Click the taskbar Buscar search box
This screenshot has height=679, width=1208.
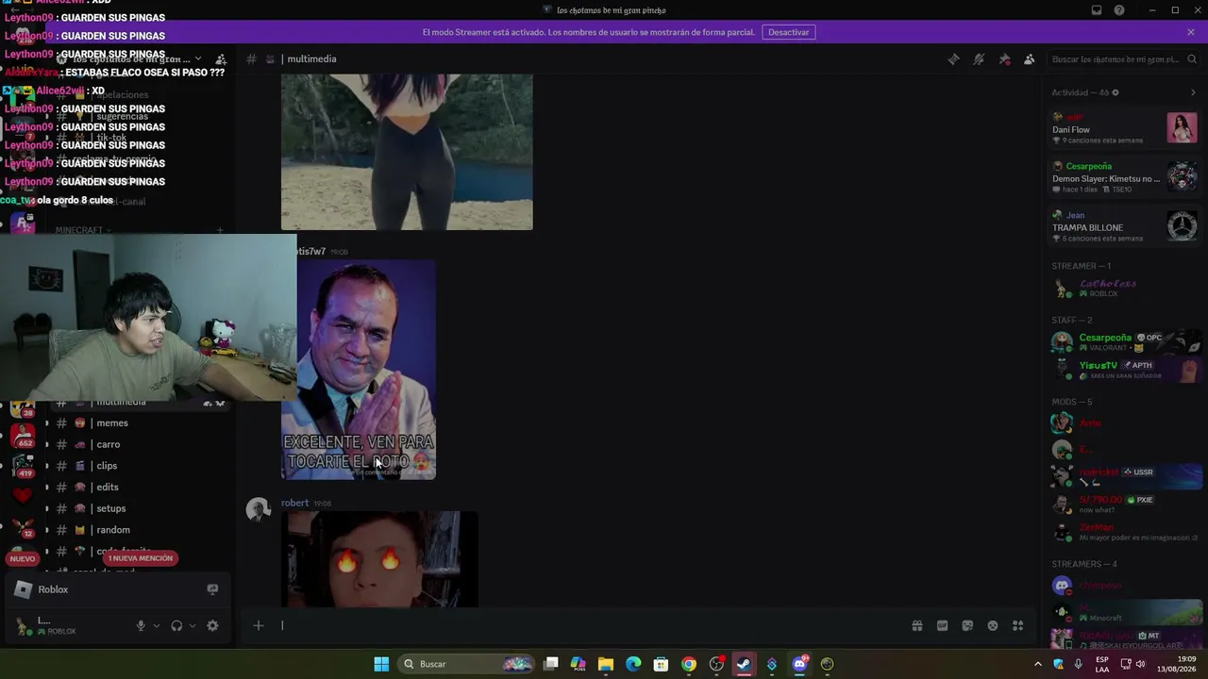(x=467, y=664)
